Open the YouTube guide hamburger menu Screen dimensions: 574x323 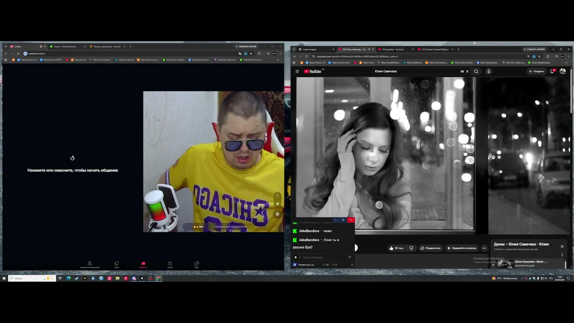coord(297,71)
